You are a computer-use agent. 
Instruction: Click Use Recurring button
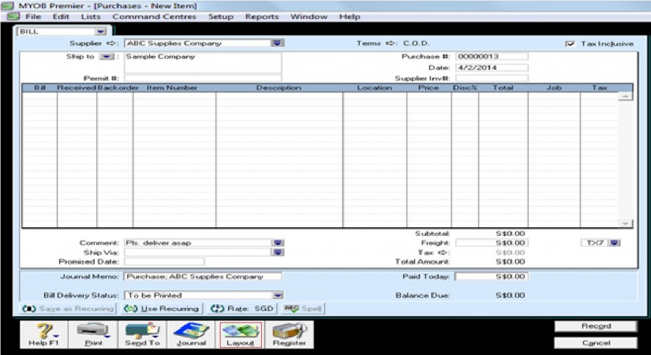click(161, 309)
